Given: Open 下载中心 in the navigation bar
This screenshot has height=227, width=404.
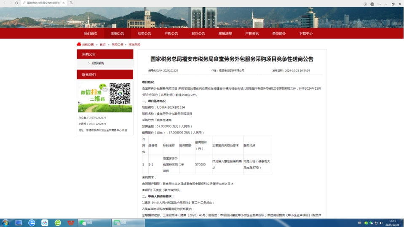Looking at the screenshot, I should tap(306, 34).
